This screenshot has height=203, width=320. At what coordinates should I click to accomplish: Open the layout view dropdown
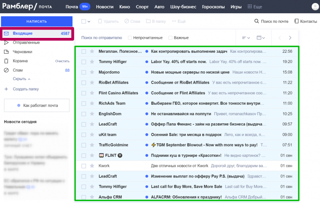click(x=261, y=38)
